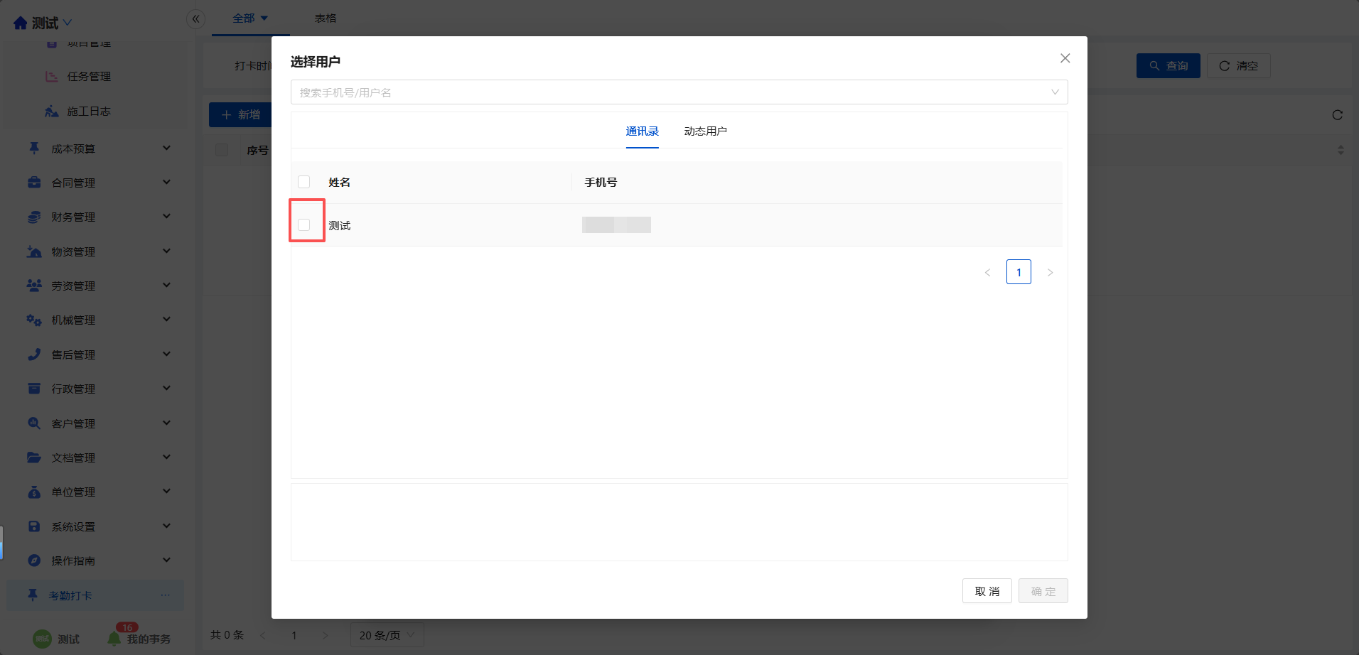Click the refresh icon above the table
Viewport: 1359px width, 655px height.
click(1337, 115)
